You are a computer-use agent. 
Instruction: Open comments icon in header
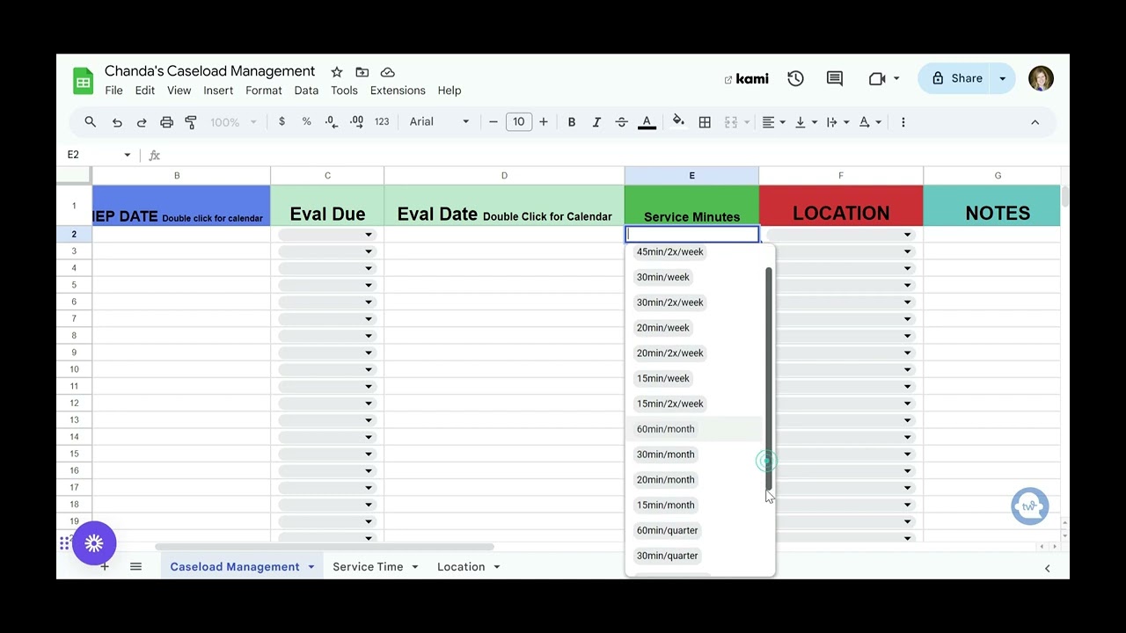click(835, 78)
